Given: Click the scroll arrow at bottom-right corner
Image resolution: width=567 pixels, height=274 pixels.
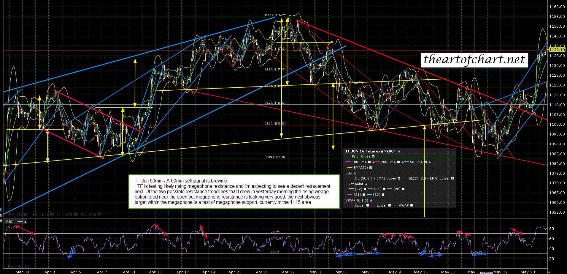Looking at the screenshot, I should [549, 272].
